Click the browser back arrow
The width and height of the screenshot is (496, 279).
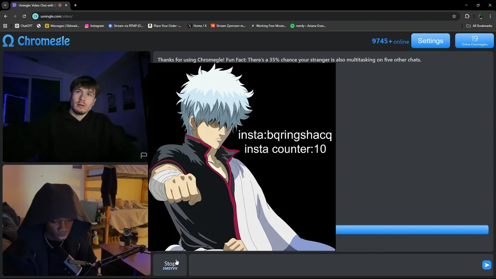[x=5, y=16]
